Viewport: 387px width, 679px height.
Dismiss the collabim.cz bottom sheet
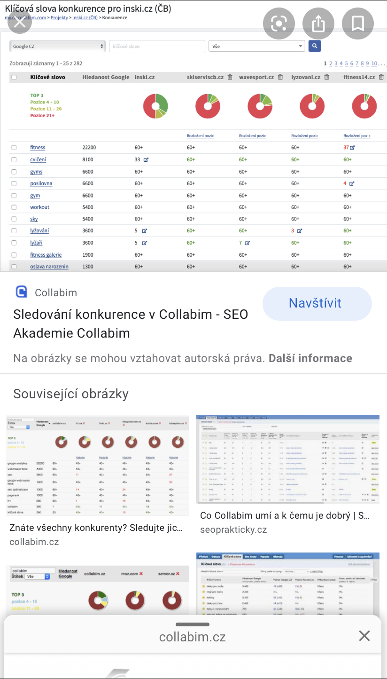[364, 636]
